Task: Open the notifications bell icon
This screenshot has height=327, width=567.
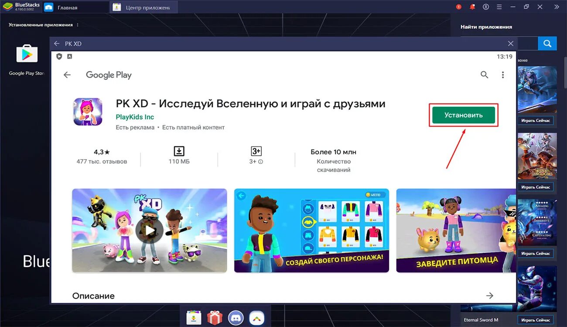Action: 472,7
